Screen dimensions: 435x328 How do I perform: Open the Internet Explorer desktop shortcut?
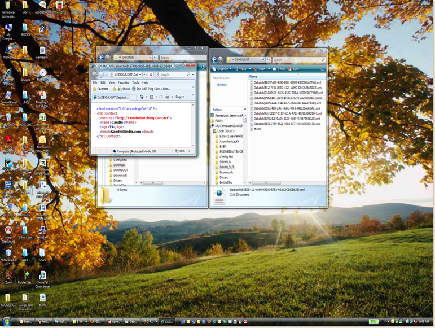8,77
